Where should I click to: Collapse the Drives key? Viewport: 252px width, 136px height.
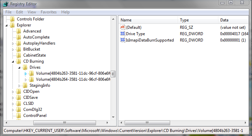point(19,68)
